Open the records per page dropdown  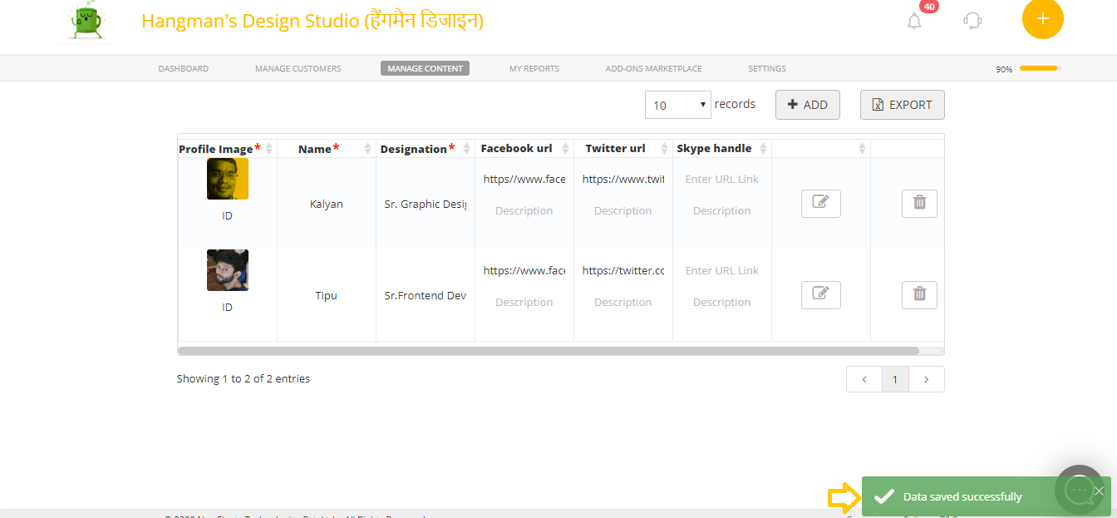[677, 105]
